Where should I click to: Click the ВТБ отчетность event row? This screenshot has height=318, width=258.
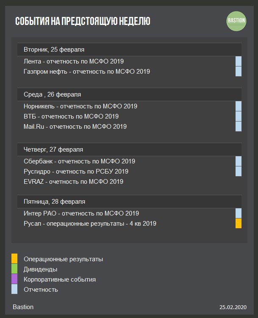click(x=71, y=116)
